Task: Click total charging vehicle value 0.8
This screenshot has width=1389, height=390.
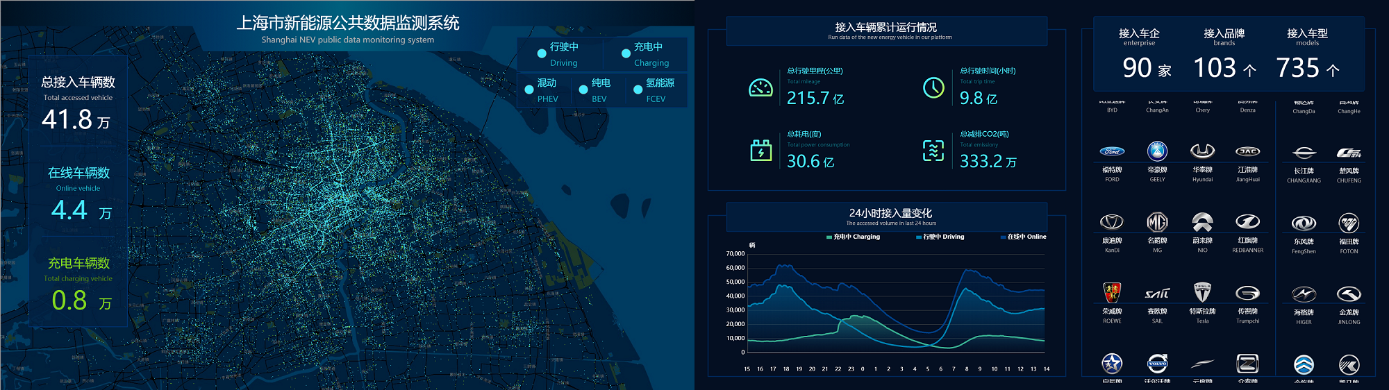Action: (x=69, y=300)
